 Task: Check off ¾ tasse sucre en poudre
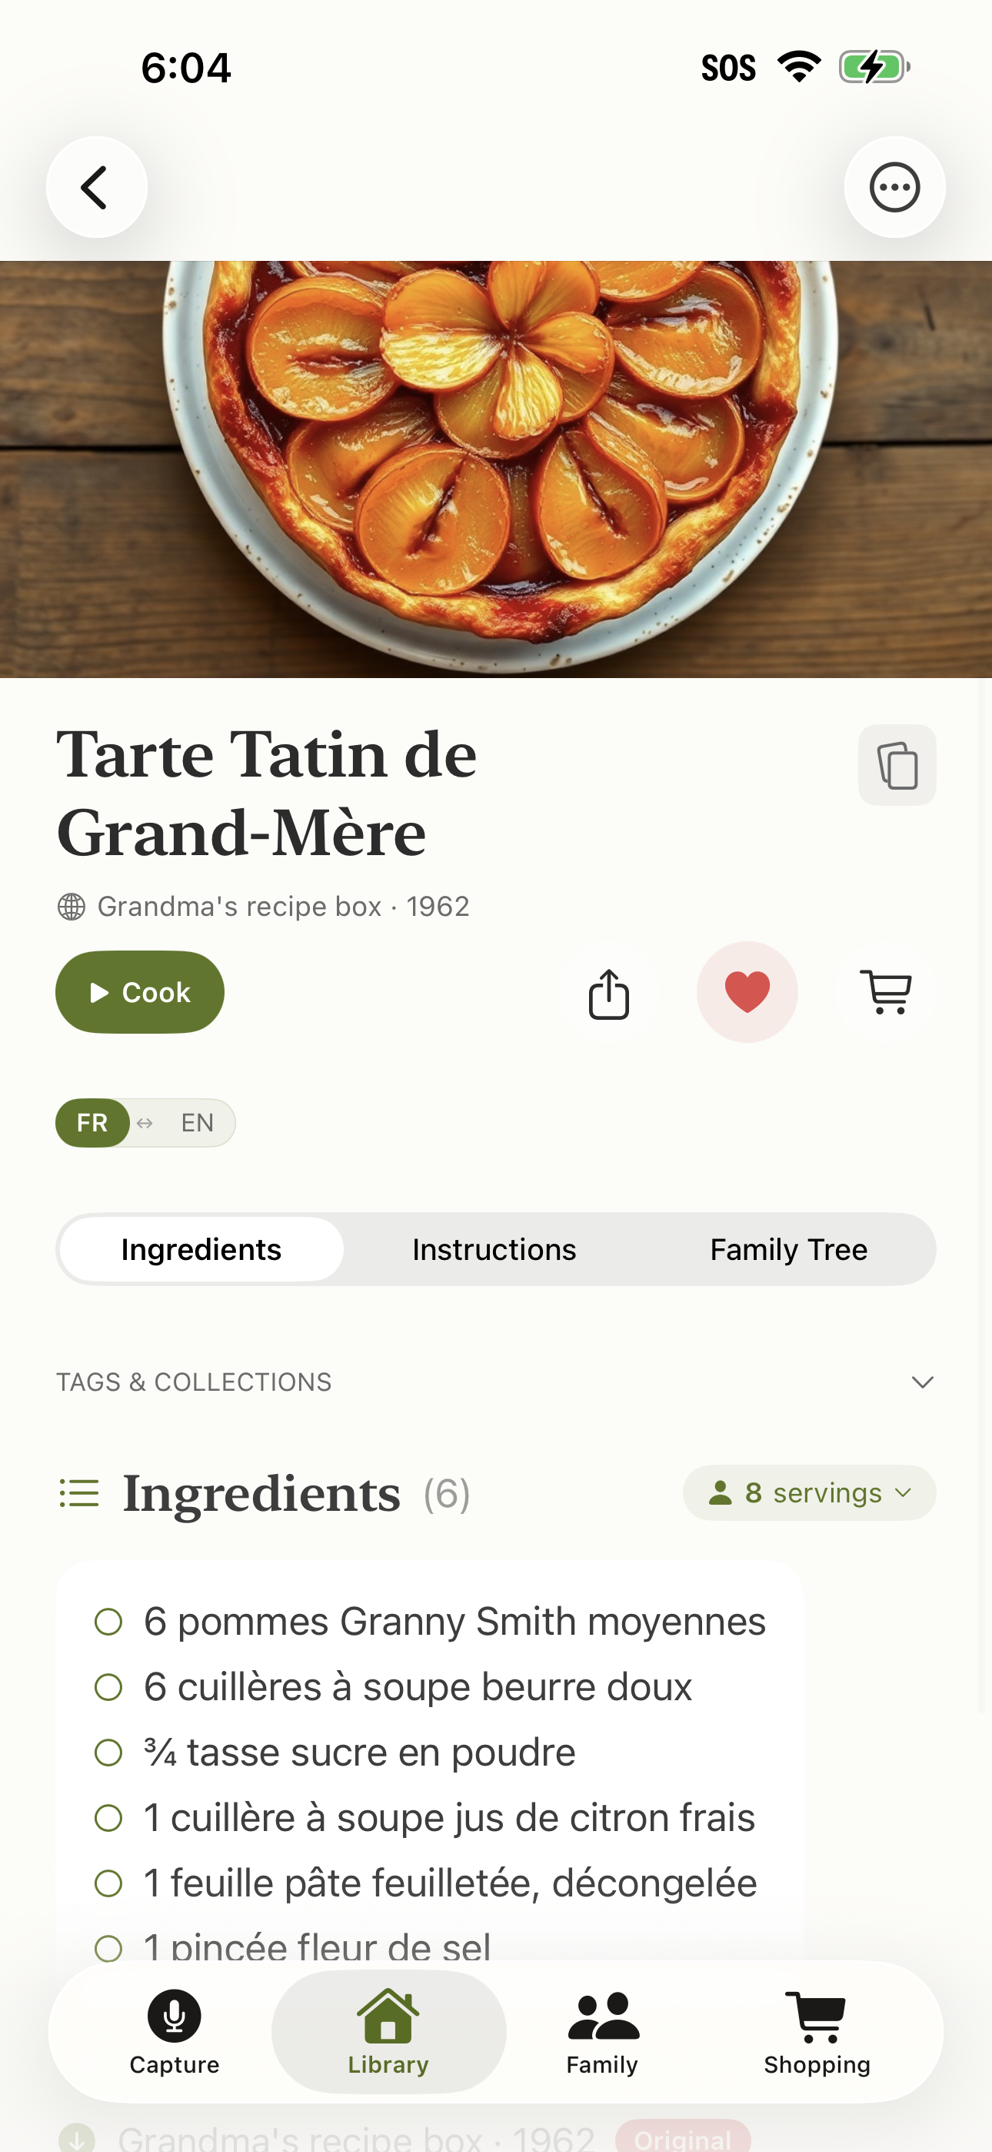coord(108,1753)
